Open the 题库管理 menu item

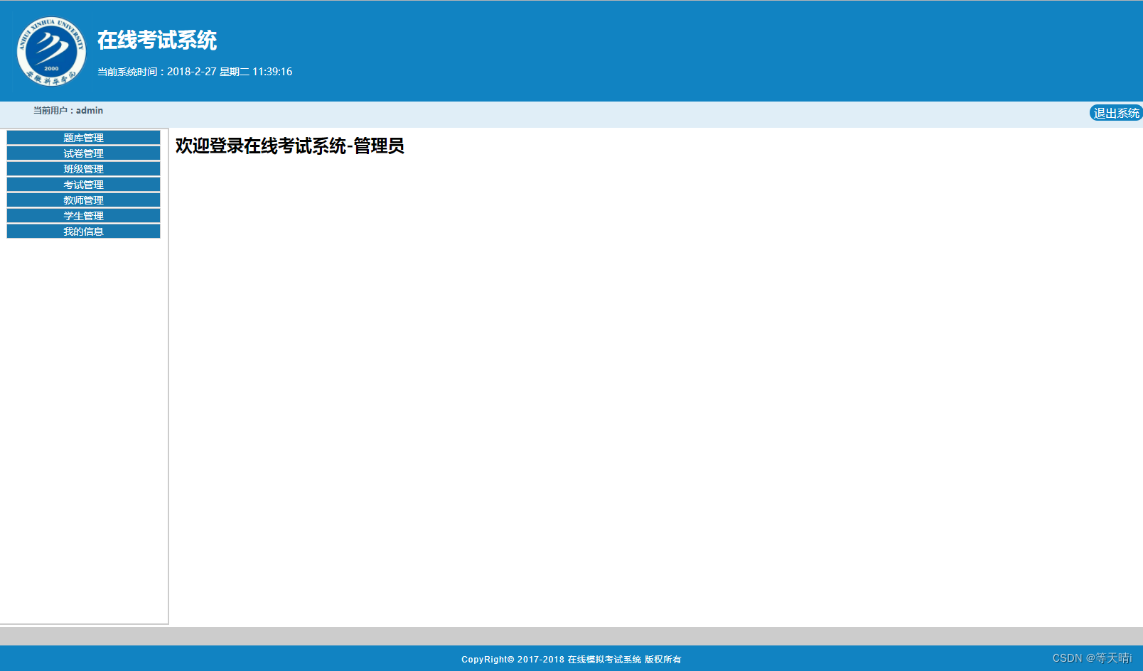82,137
